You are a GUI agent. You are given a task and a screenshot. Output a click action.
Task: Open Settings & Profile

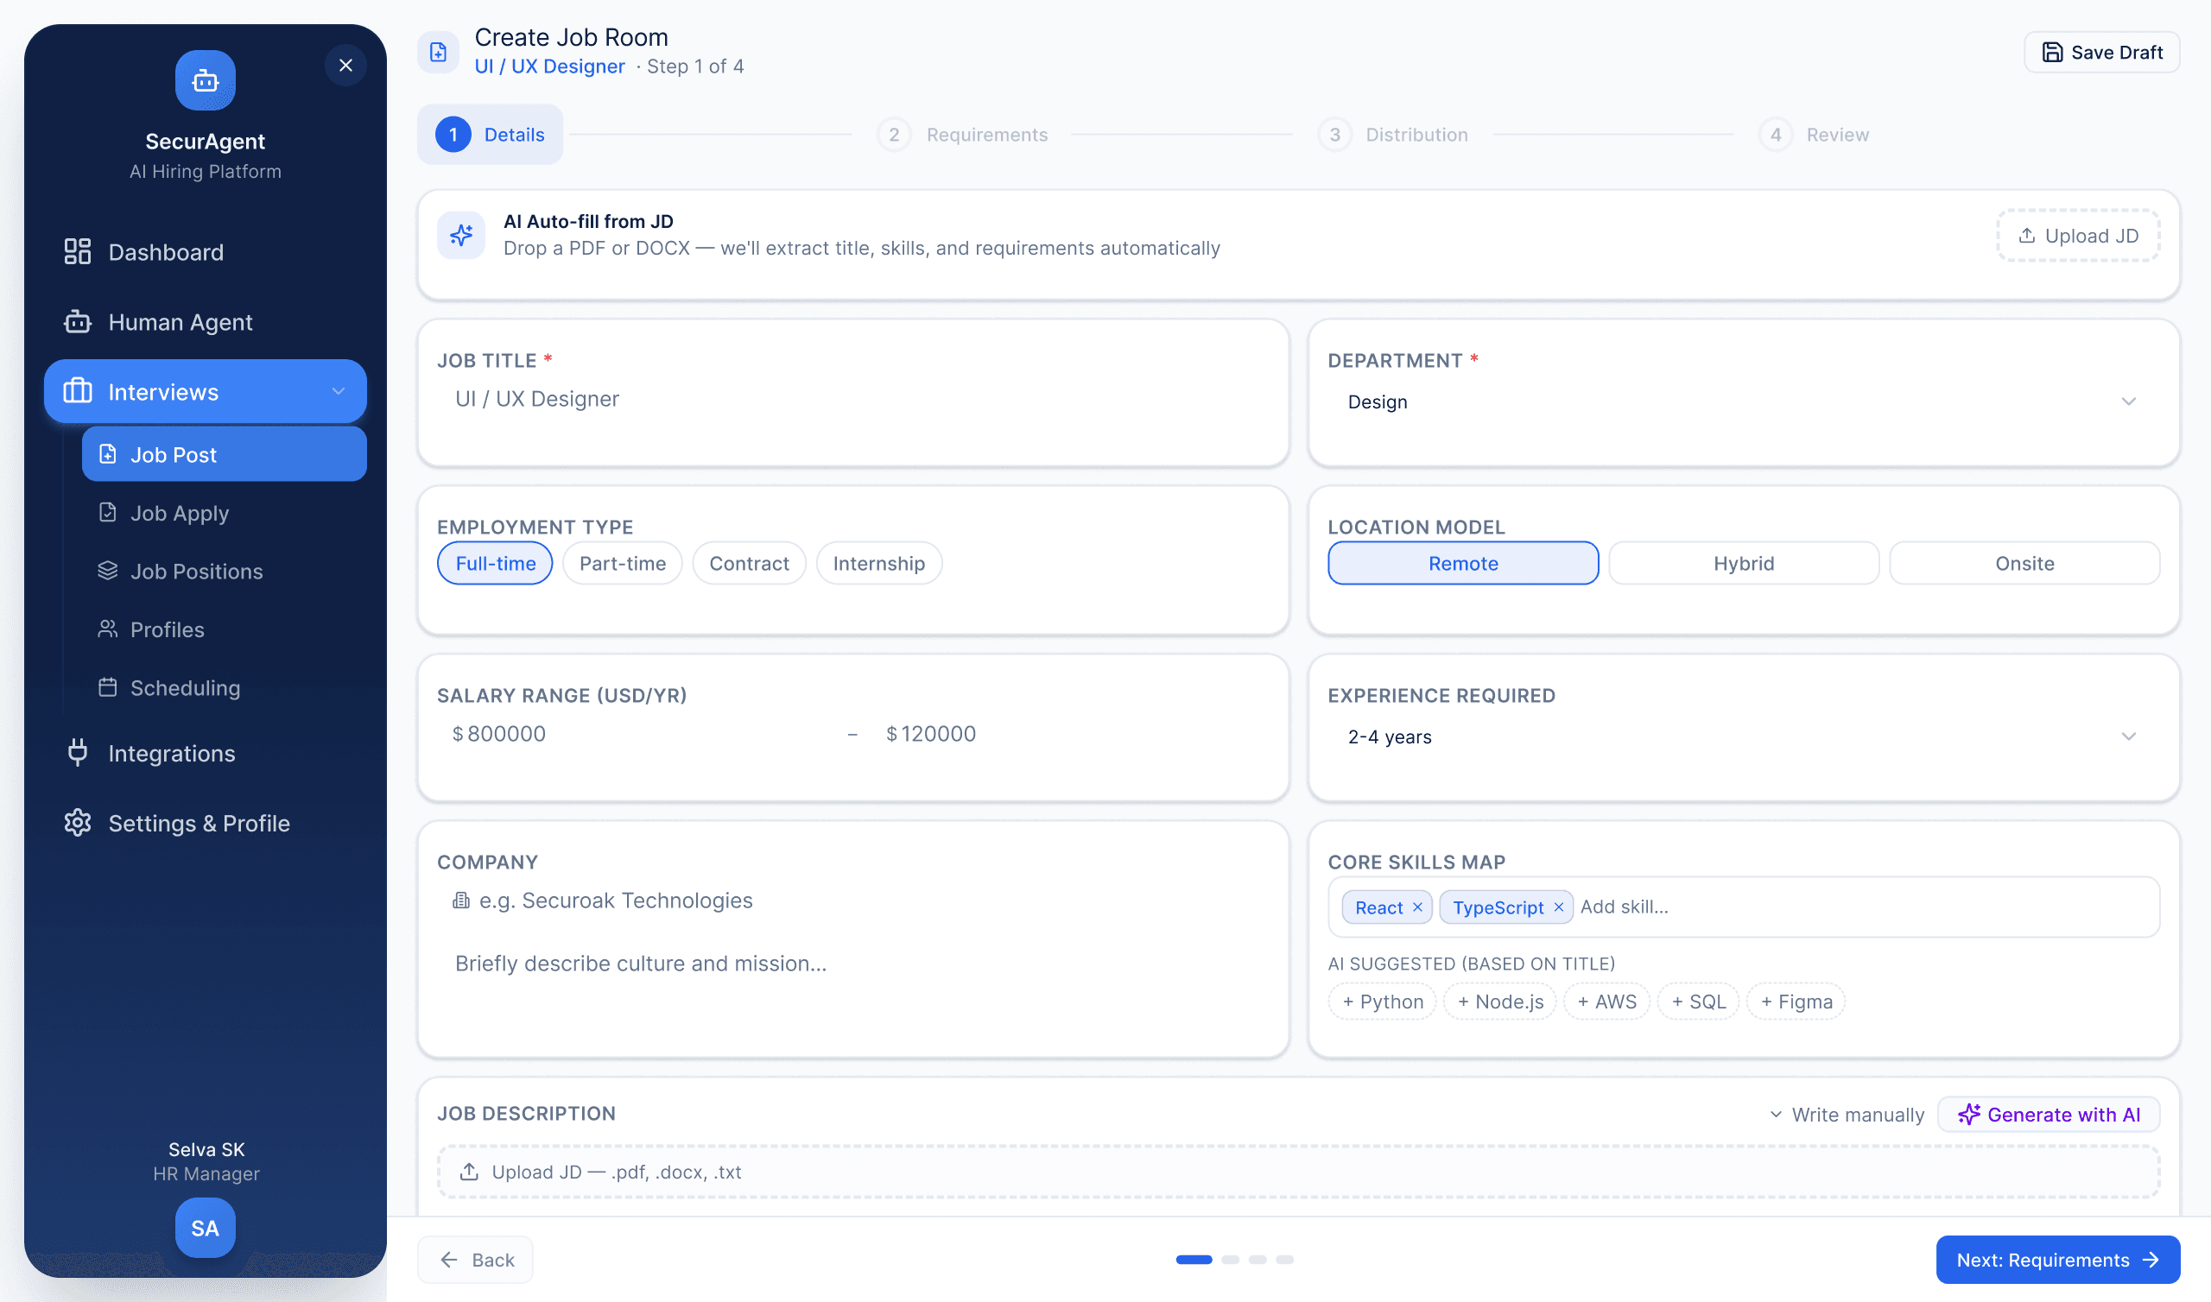point(206,823)
